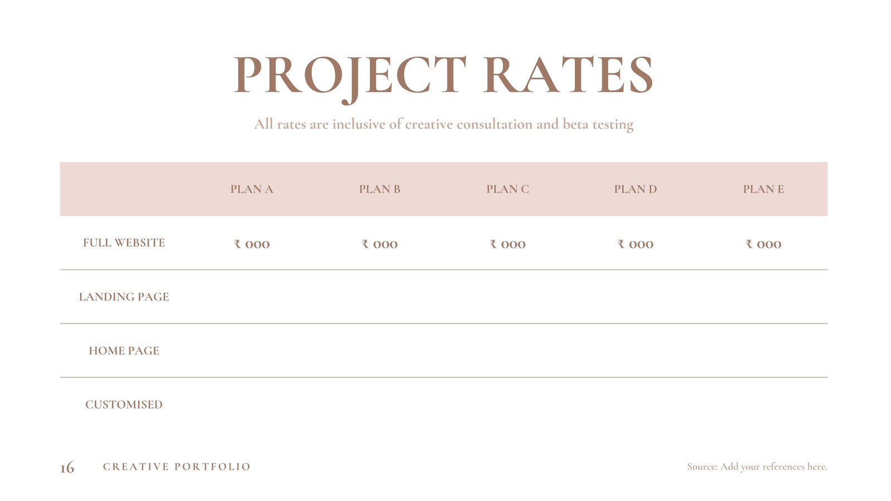
Task: Click the FULL WEBSITE row label
Action: 124,243
